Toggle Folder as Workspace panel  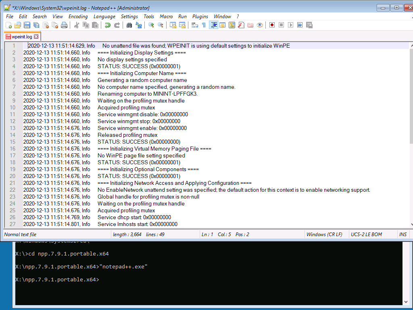pyautogui.click(x=250, y=25)
